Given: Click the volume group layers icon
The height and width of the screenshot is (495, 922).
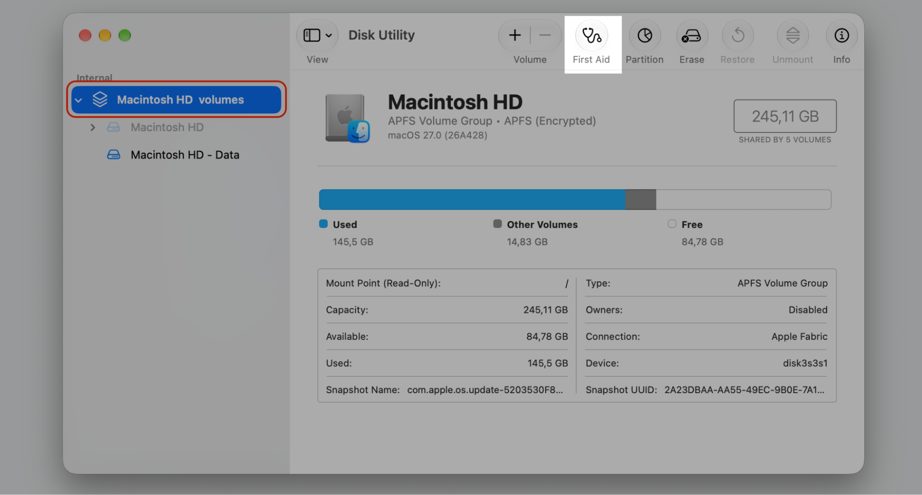Looking at the screenshot, I should pyautogui.click(x=100, y=99).
